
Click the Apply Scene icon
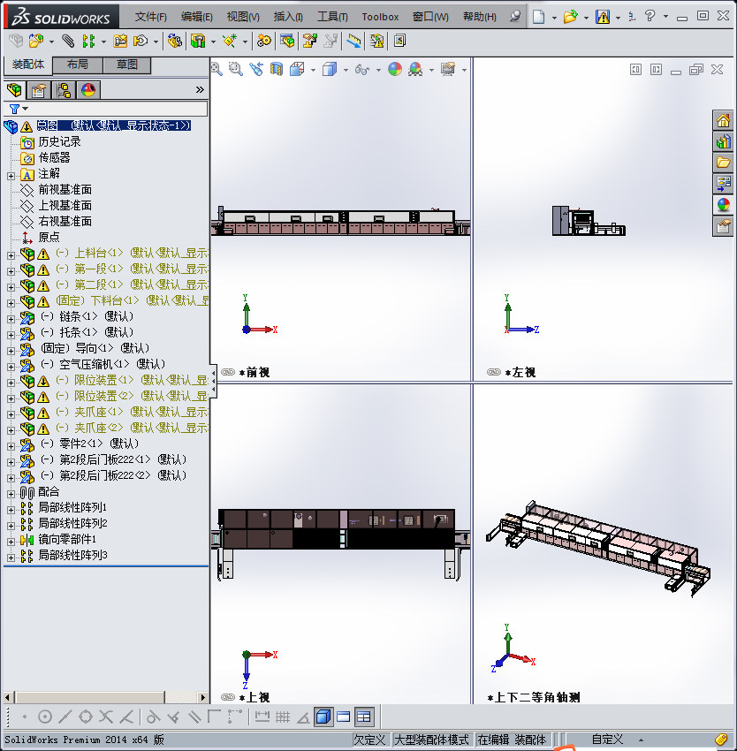[x=415, y=70]
